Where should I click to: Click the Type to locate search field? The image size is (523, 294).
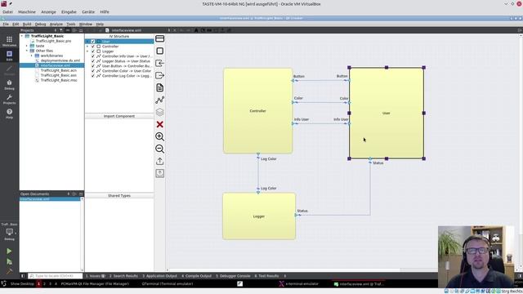[x=55, y=276]
